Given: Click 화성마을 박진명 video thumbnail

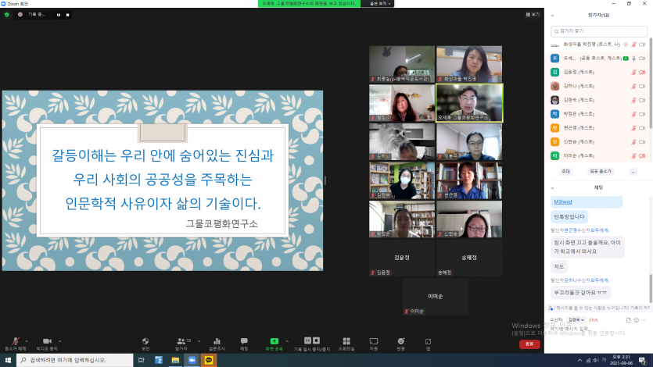Looking at the screenshot, I should 469,64.
